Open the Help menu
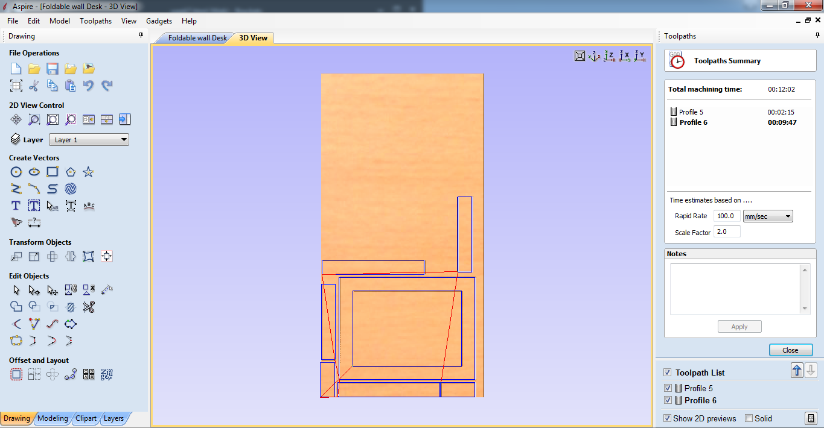The height and width of the screenshot is (428, 824). (x=189, y=20)
